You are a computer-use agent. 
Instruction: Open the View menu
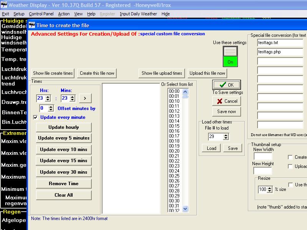(x=78, y=14)
